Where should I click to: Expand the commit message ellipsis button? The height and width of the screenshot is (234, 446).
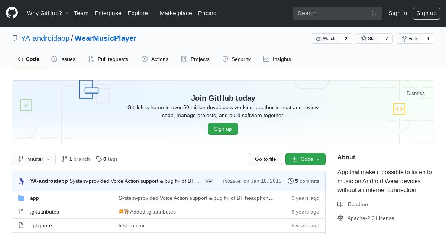[209, 181]
